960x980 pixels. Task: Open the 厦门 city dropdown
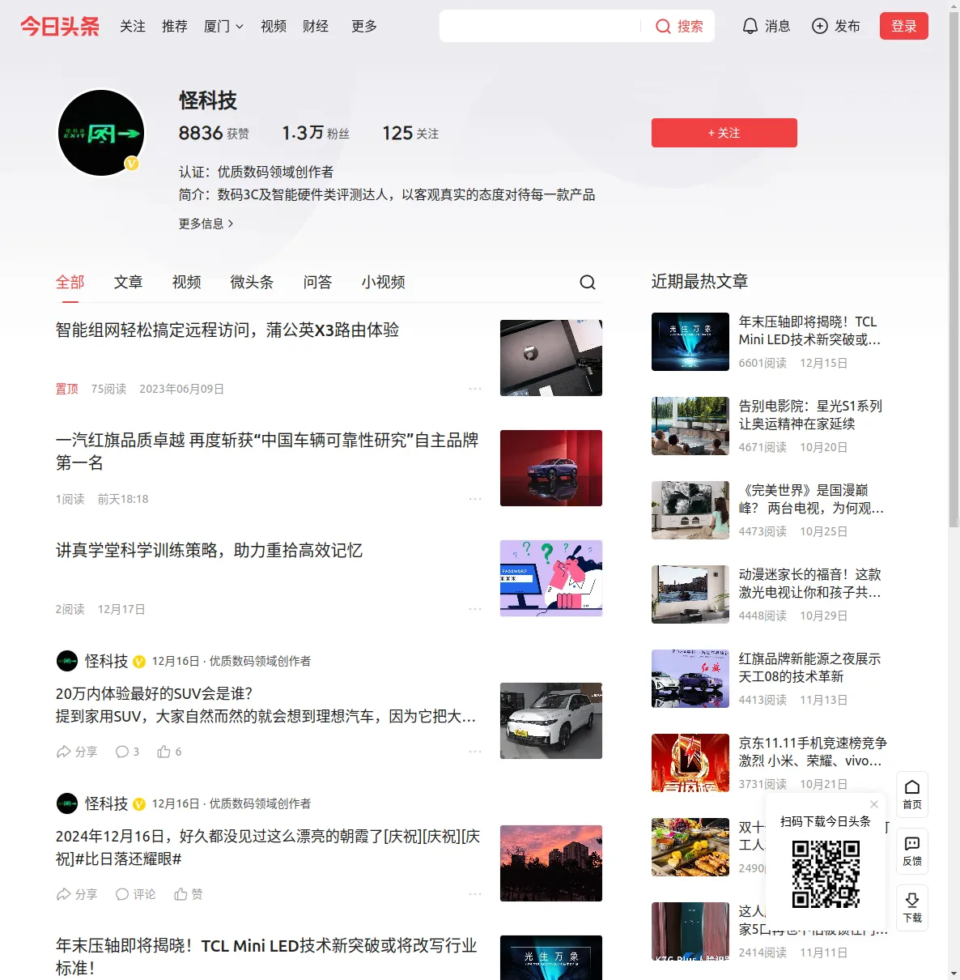(x=223, y=26)
